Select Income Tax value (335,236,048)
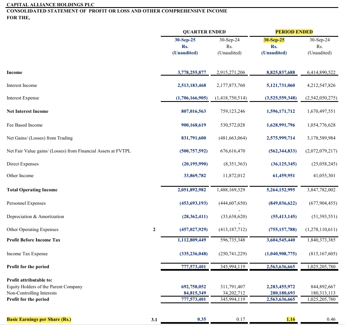Viewport: 345px width, 325px height. 193,254
